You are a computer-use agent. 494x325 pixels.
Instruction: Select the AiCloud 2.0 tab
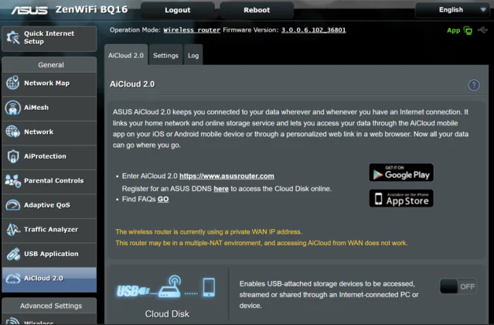tap(126, 55)
